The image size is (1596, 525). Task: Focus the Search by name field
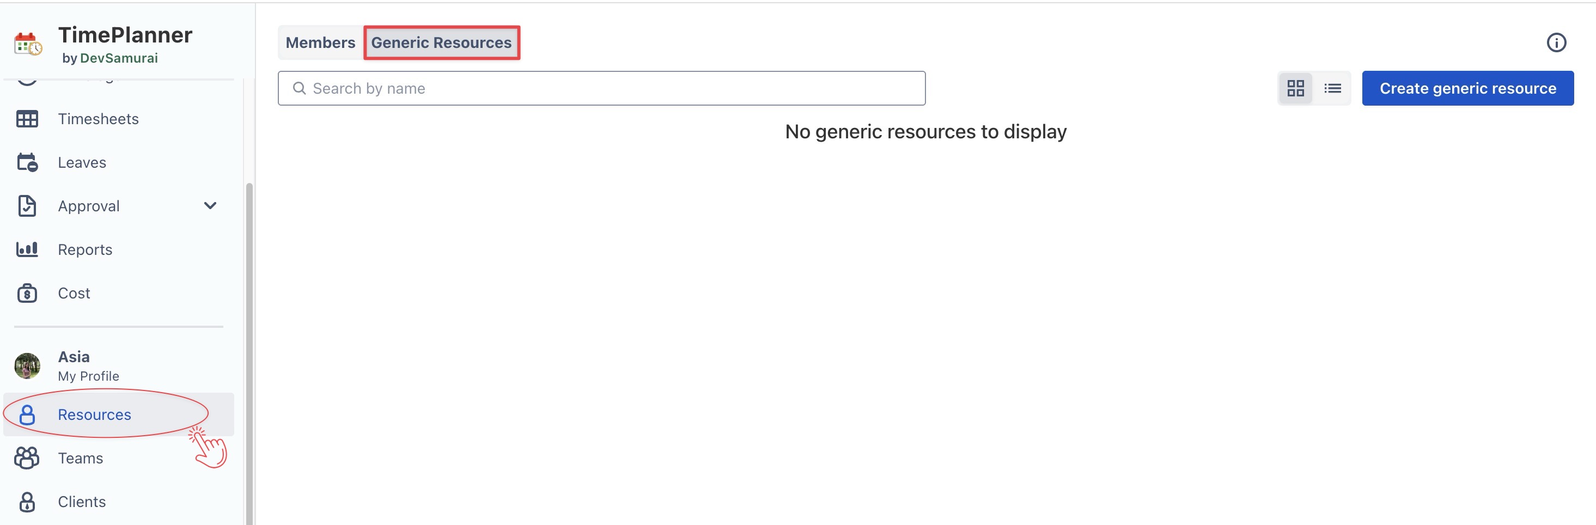[601, 89]
